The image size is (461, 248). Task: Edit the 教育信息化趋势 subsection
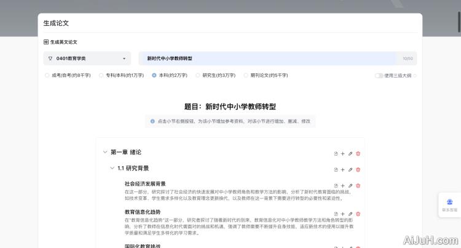click(x=350, y=214)
